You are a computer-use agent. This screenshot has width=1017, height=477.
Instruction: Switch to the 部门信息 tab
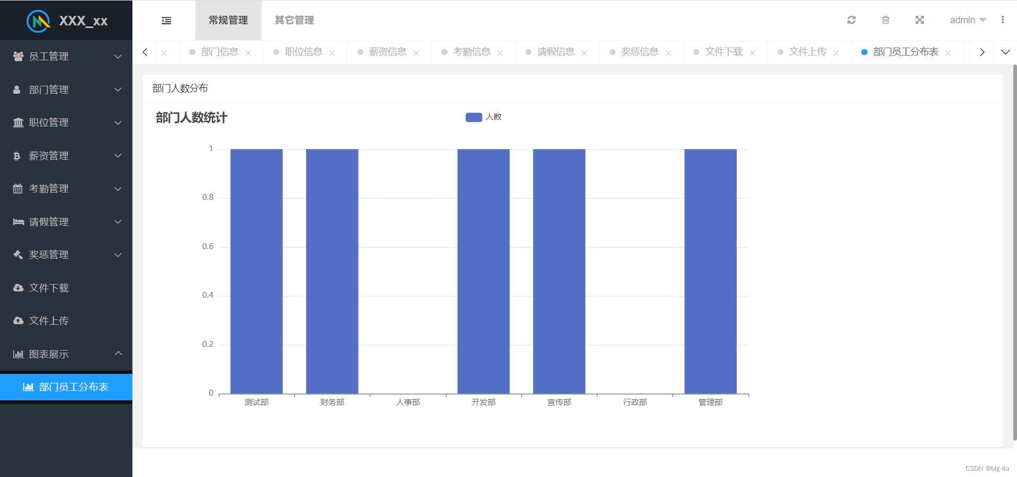(x=220, y=52)
